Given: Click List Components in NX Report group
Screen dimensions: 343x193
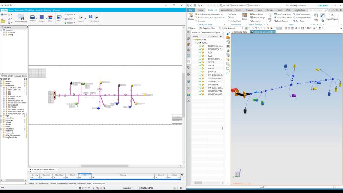Looking at the screenshot, I should 301,14.
